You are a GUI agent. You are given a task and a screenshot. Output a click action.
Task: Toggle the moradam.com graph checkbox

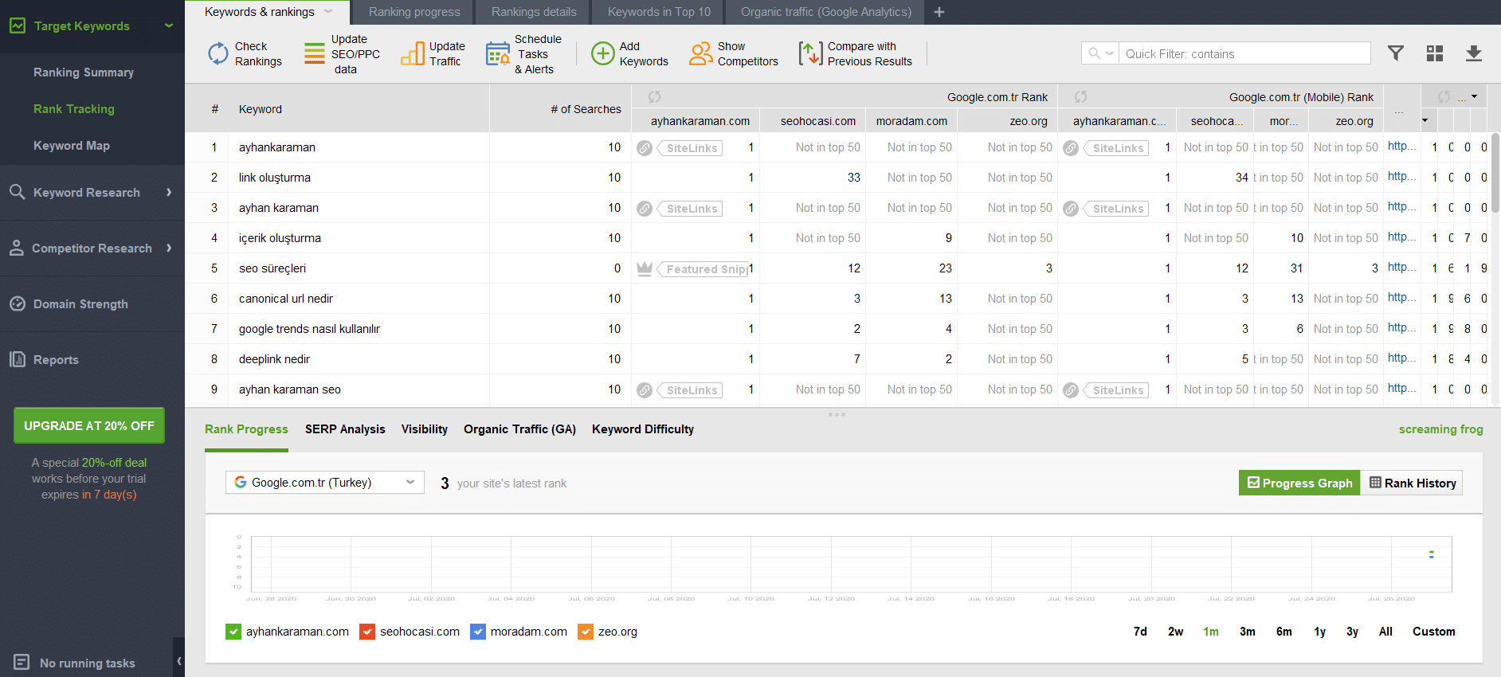(478, 632)
